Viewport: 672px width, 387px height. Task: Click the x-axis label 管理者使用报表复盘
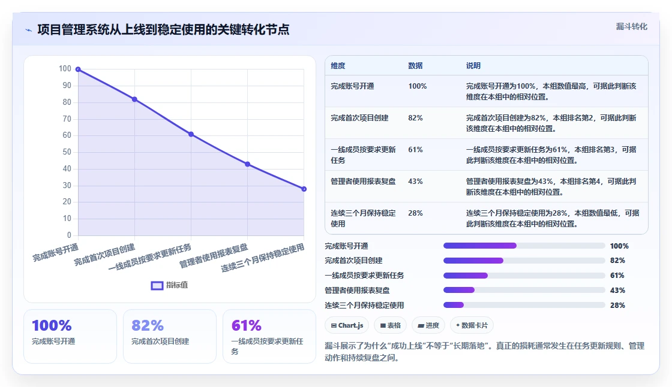pyautogui.click(x=214, y=256)
